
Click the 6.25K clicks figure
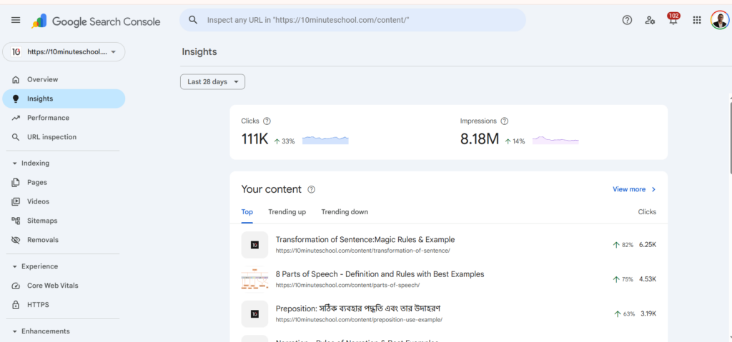(648, 244)
